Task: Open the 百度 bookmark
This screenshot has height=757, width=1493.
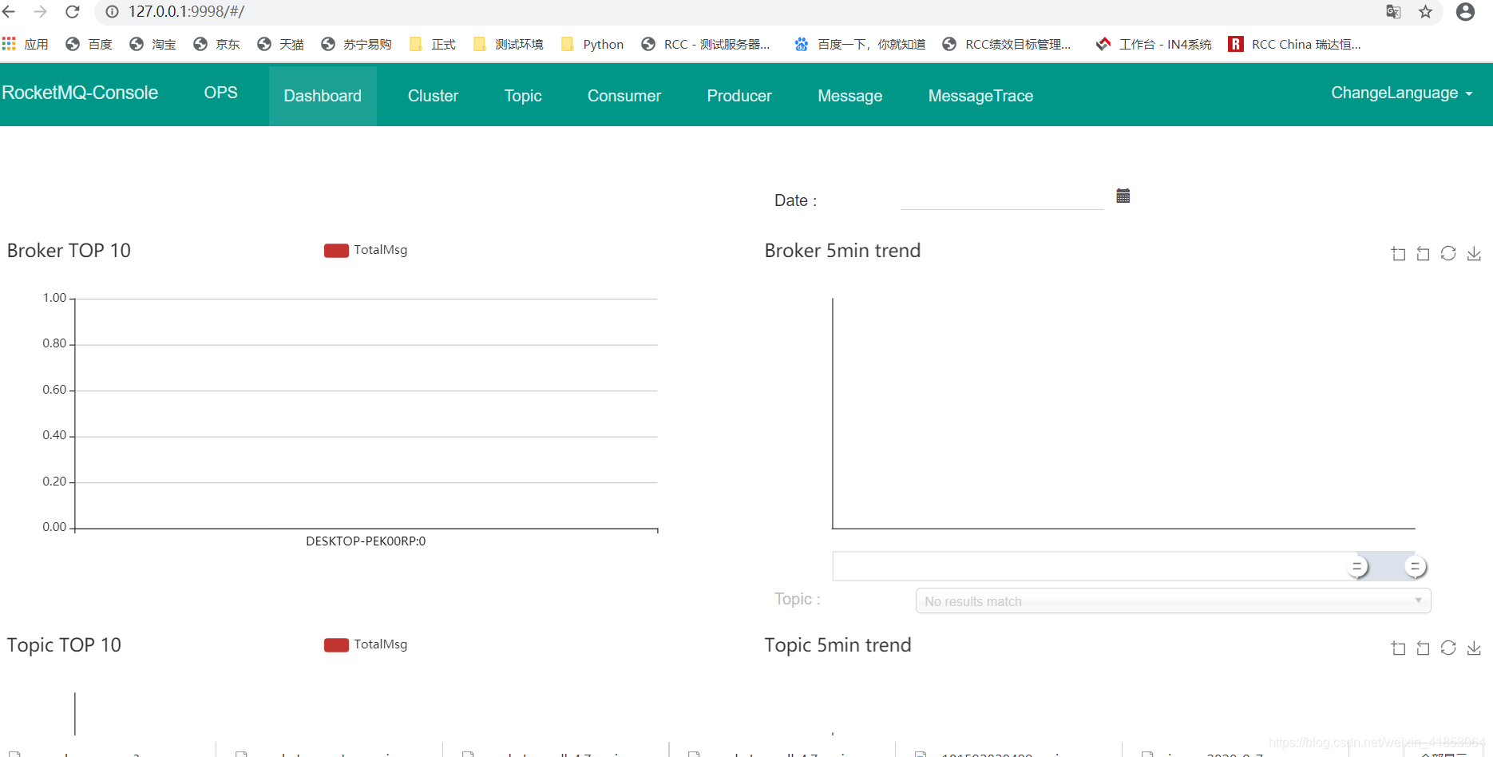Action: tap(89, 44)
